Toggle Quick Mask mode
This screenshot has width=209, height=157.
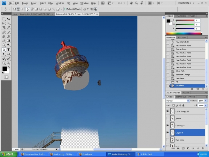coord(6,77)
